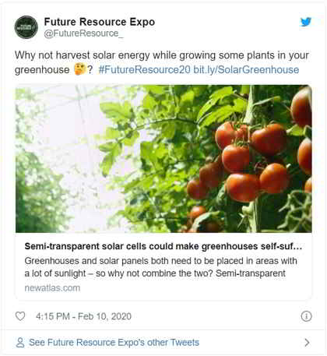Follow the bit.ly/SolarGreenhouse link
This screenshot has width=327, height=356.
pos(246,69)
